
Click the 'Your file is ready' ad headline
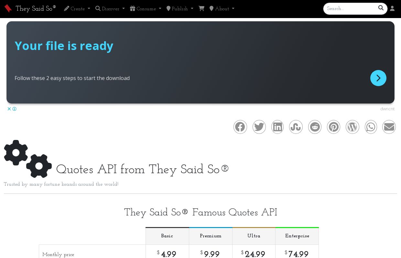(64, 46)
